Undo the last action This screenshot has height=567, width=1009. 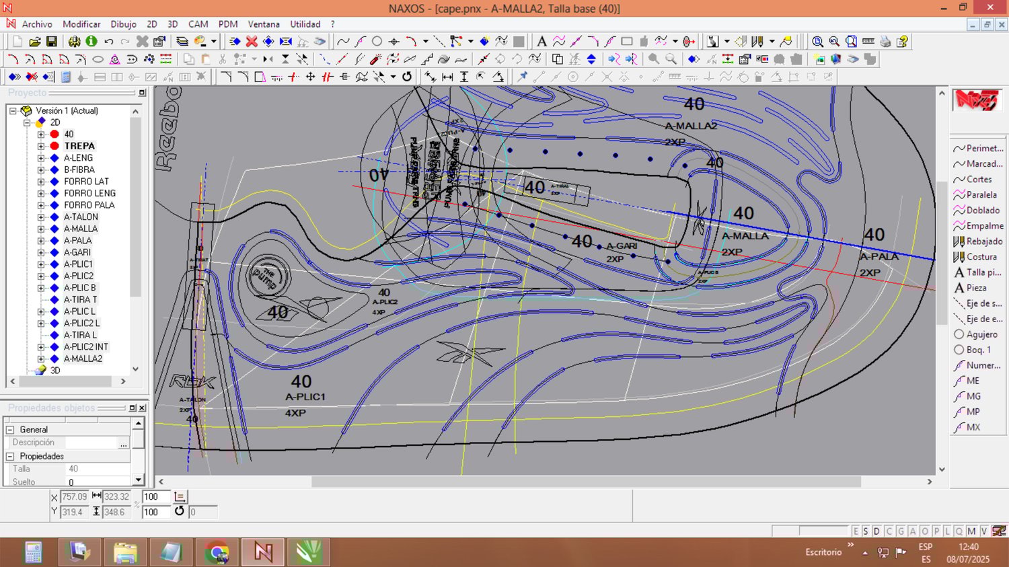(108, 42)
